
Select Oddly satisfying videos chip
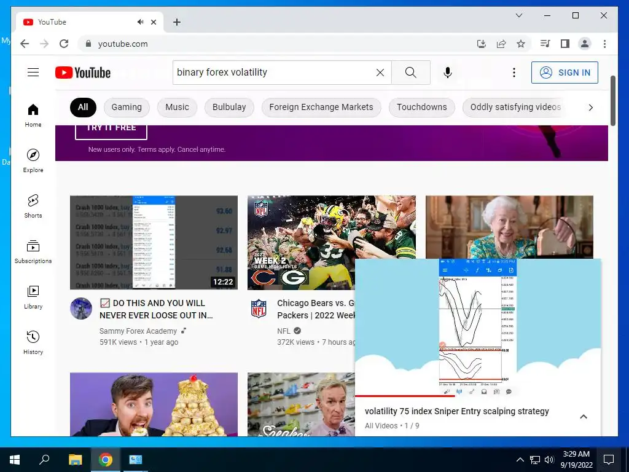click(x=515, y=107)
